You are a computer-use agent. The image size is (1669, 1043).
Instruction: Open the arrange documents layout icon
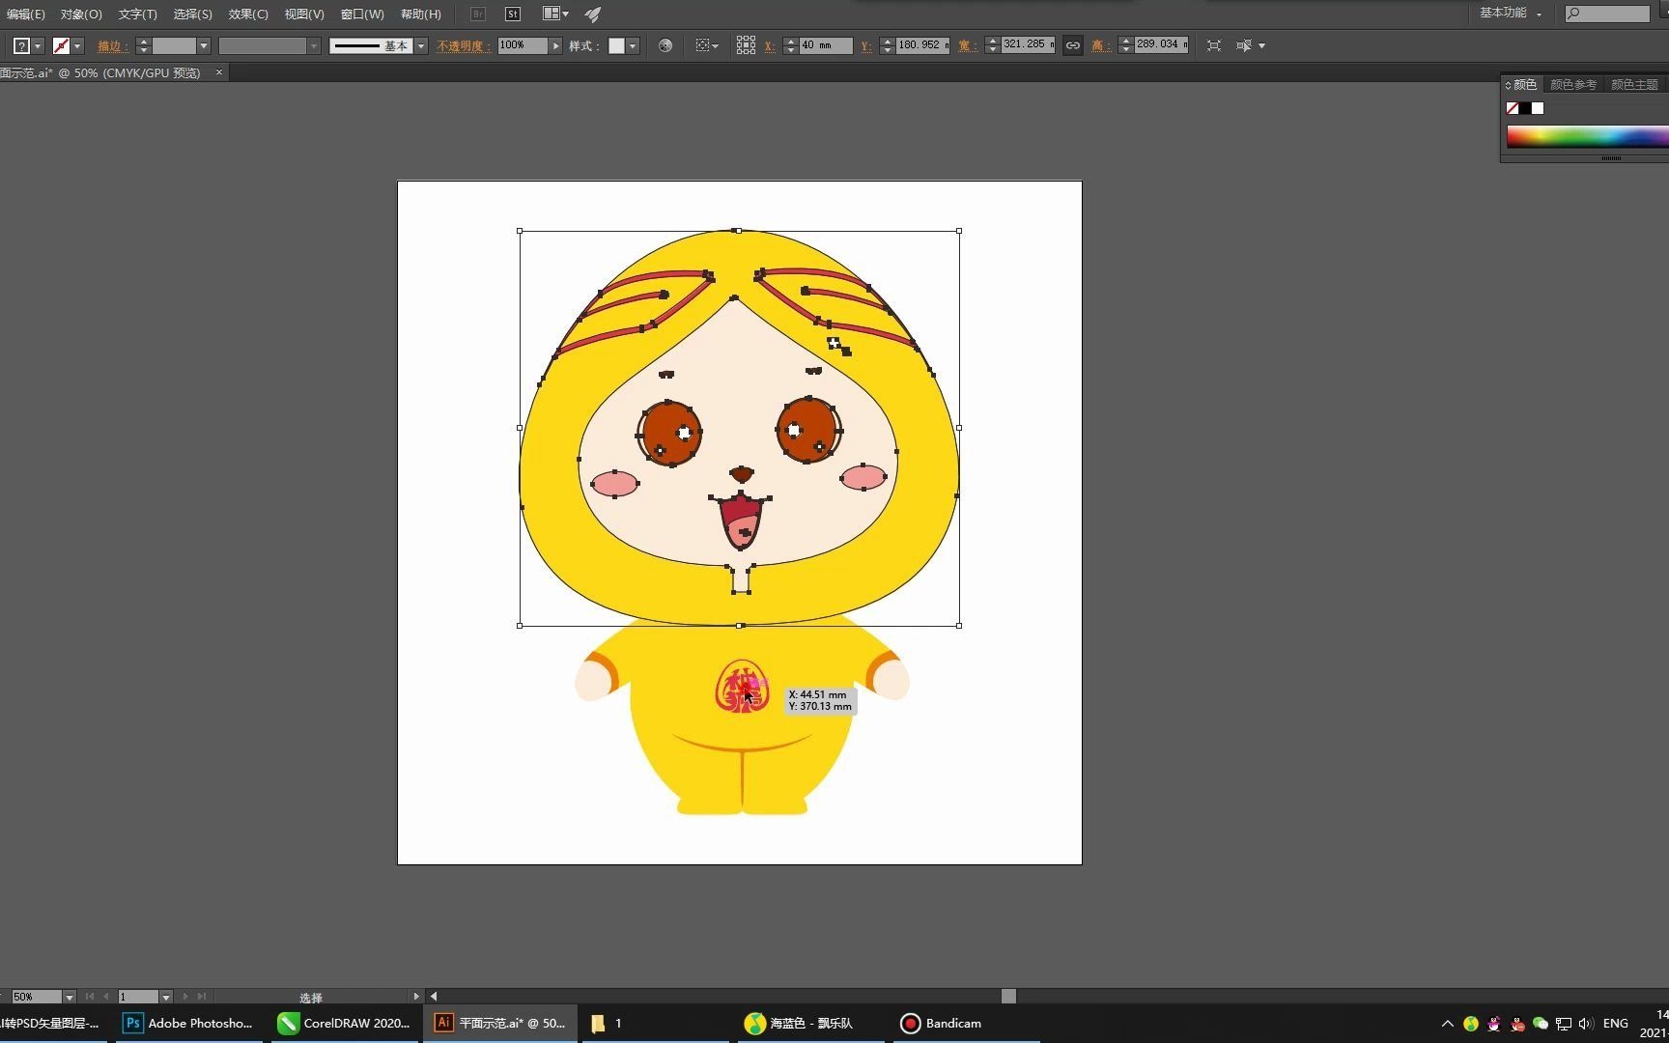554,14
